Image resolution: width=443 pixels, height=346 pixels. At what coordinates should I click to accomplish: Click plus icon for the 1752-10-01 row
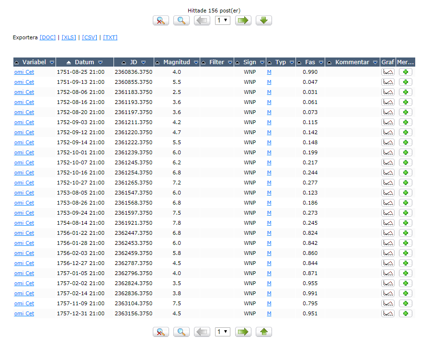pos(406,152)
